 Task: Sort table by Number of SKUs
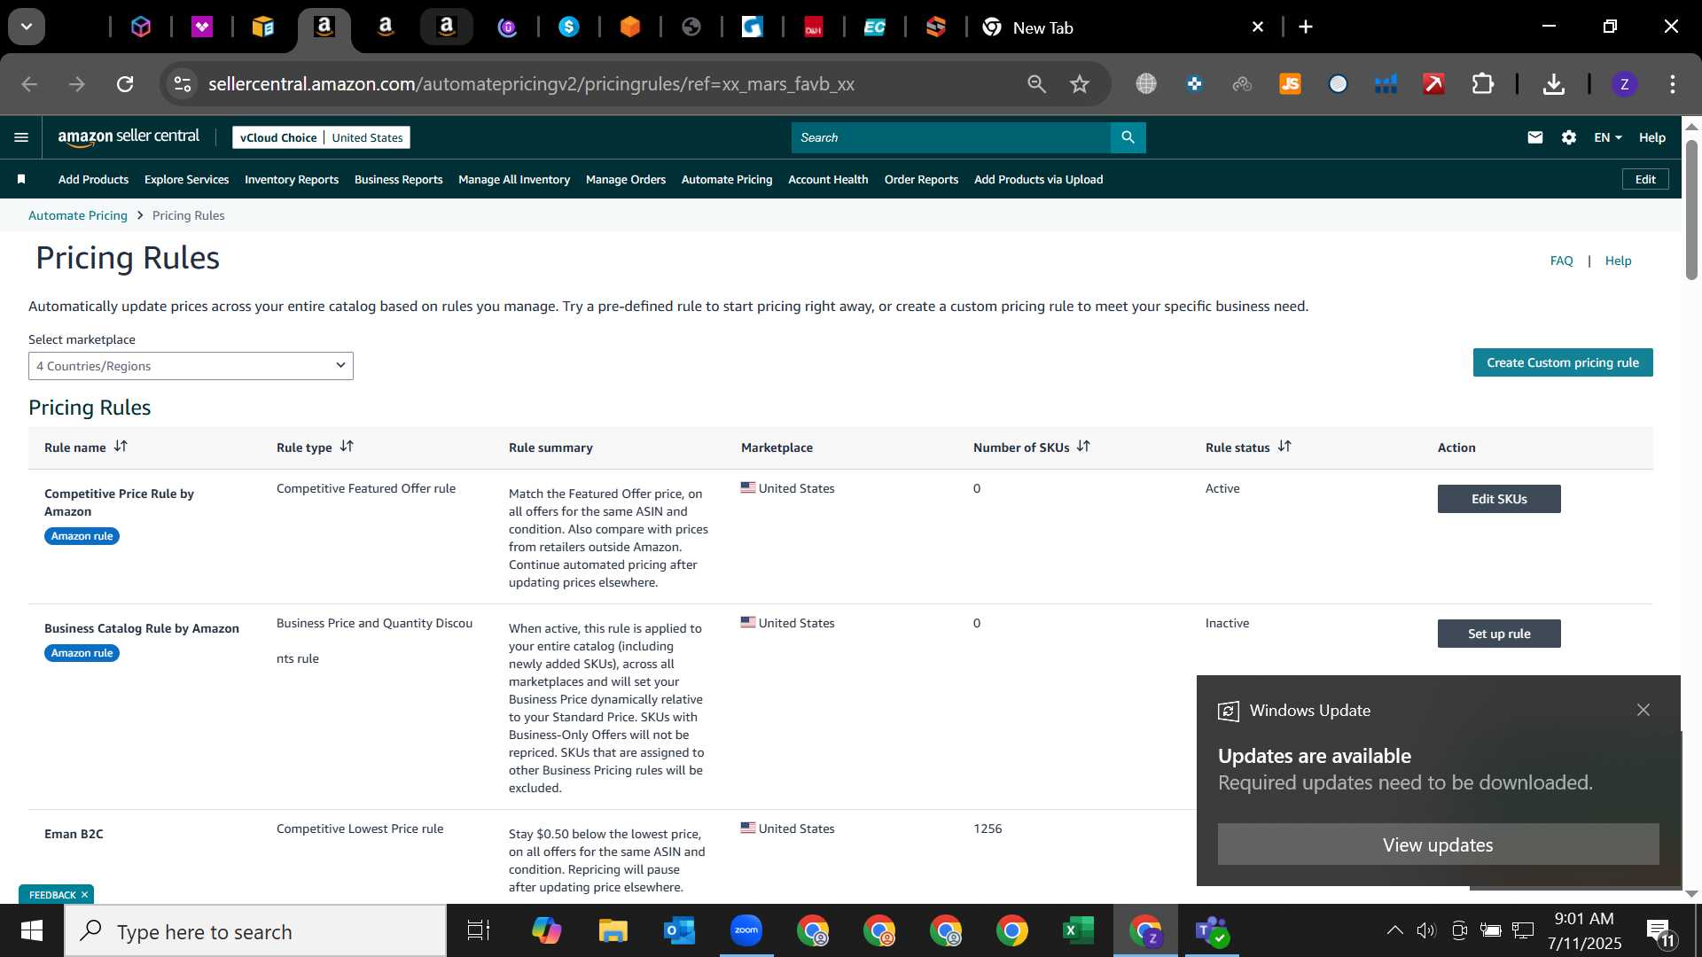click(x=1083, y=447)
